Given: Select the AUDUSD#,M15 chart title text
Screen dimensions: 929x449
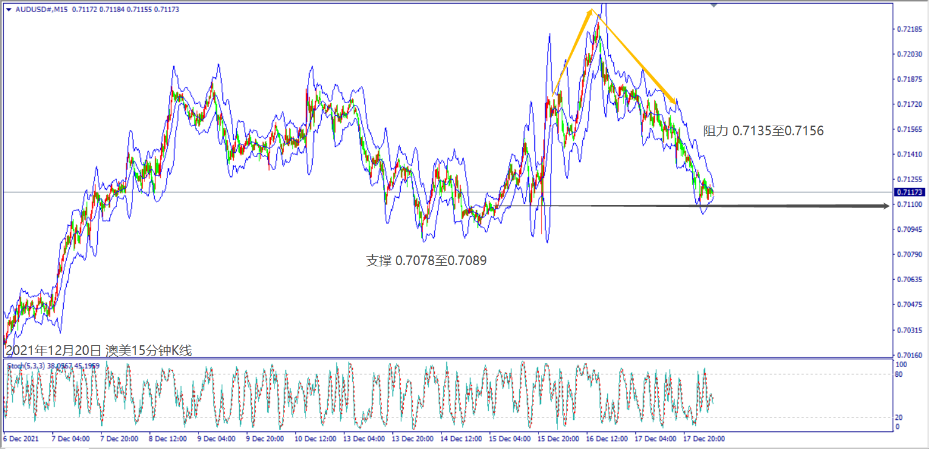Looking at the screenshot, I should tap(41, 10).
